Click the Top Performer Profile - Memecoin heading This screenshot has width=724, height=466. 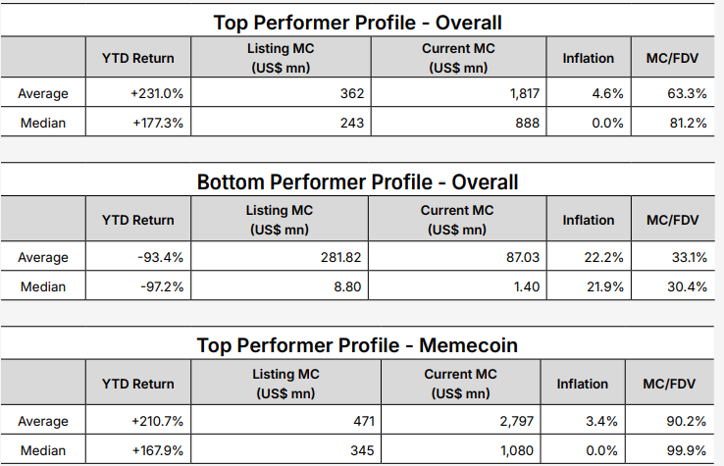[357, 345]
